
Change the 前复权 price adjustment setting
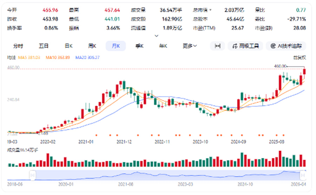point(299,58)
